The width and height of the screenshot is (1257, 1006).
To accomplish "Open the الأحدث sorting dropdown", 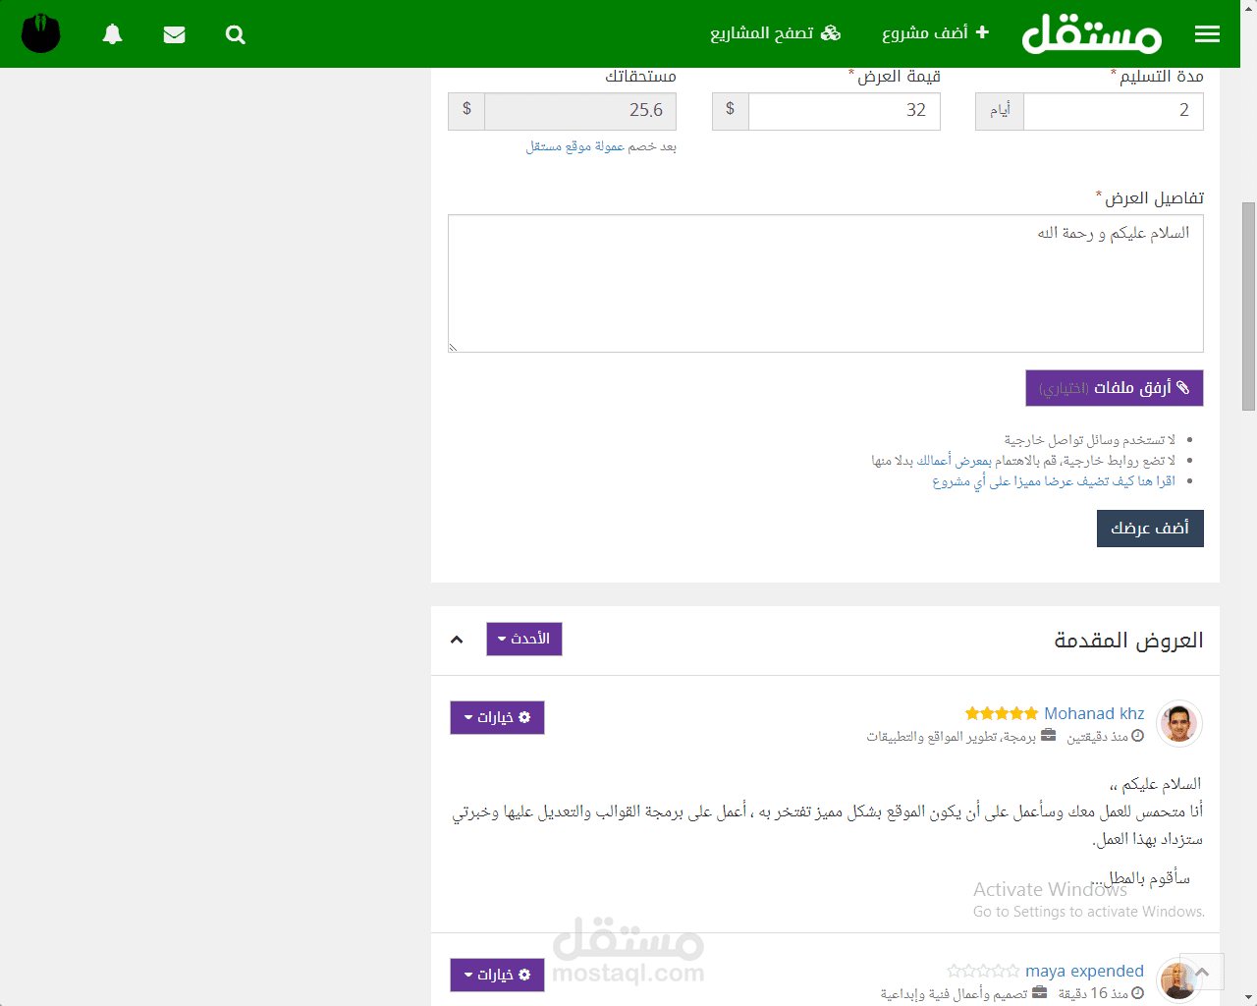I will [523, 639].
